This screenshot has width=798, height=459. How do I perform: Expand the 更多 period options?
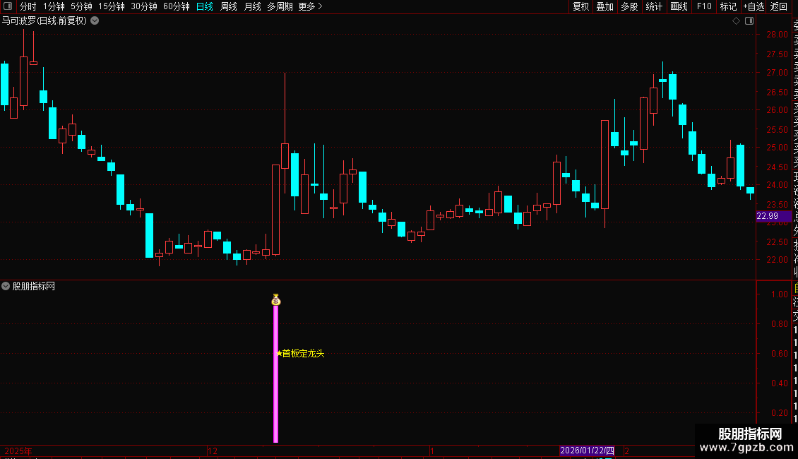click(311, 6)
